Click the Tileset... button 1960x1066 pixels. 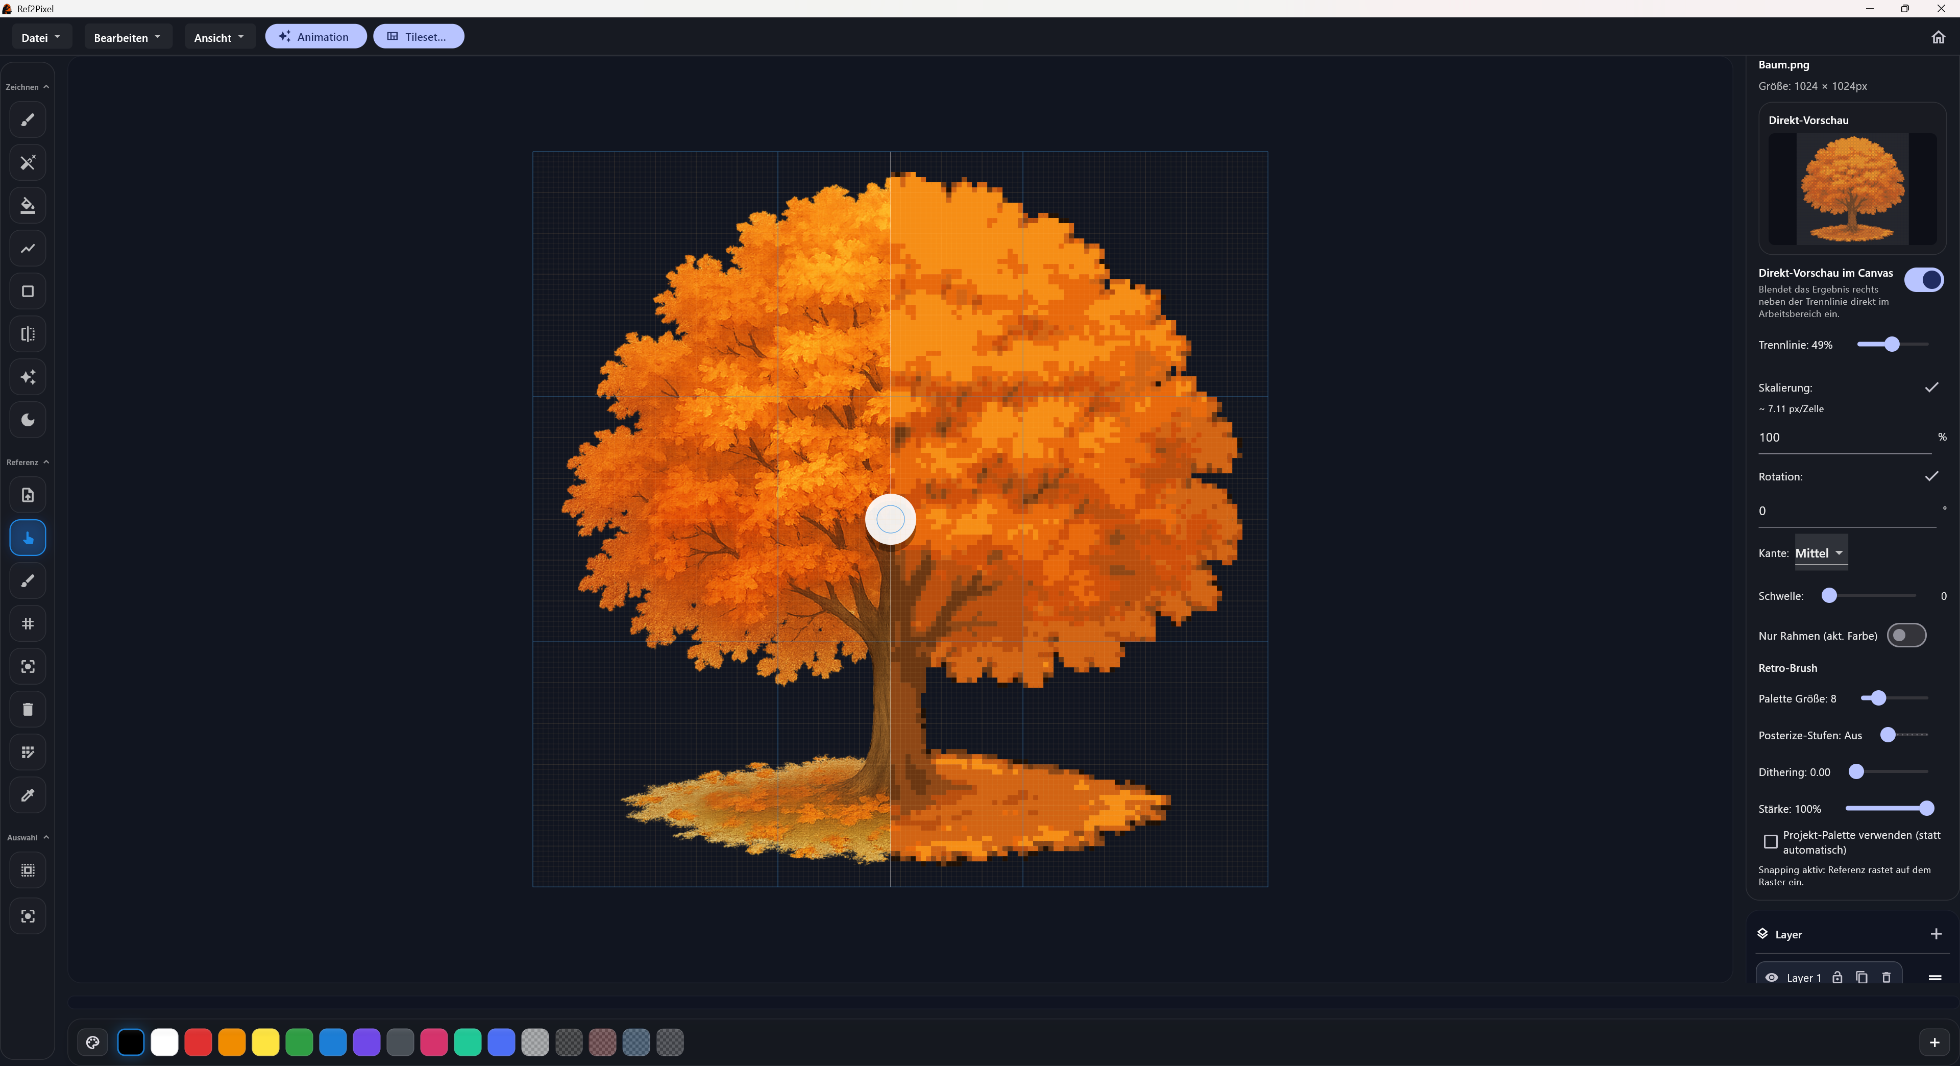point(418,37)
